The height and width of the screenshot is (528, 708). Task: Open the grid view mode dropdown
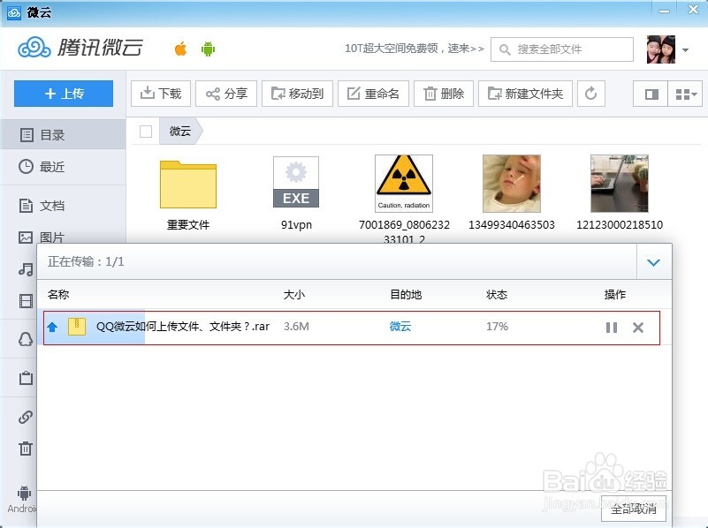coord(685,94)
